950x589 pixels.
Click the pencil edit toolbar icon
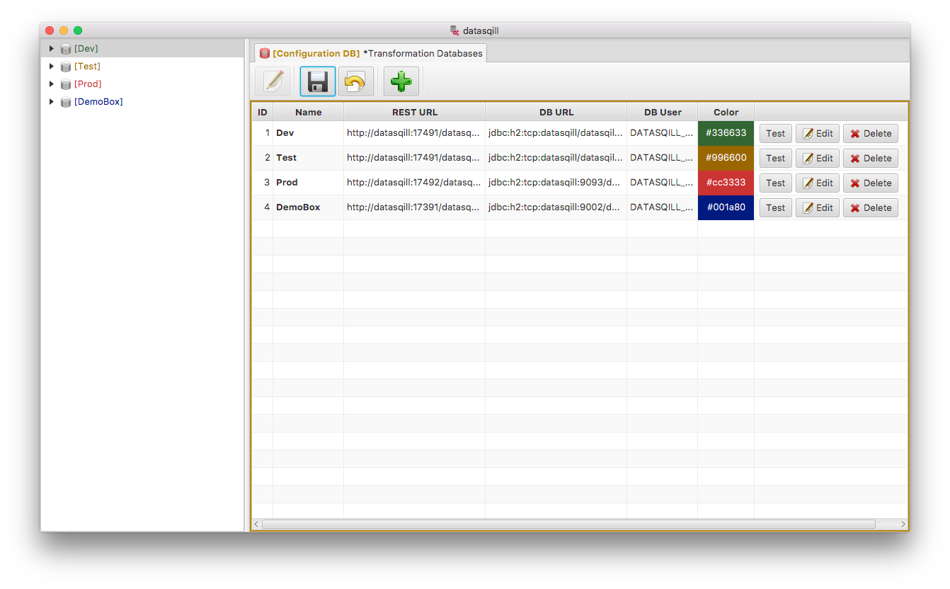(x=273, y=81)
